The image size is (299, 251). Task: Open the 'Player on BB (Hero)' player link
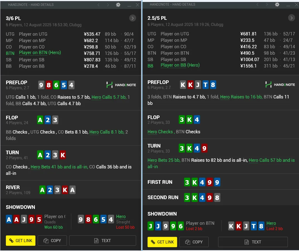coord(180,65)
